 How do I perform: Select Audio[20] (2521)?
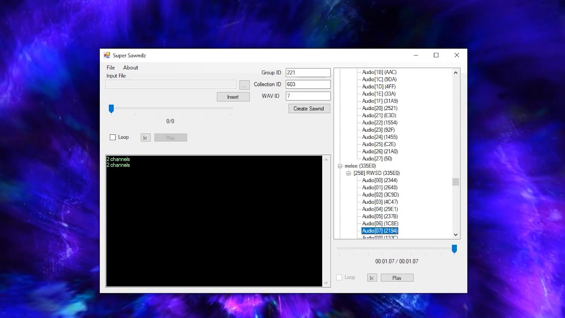pos(380,108)
